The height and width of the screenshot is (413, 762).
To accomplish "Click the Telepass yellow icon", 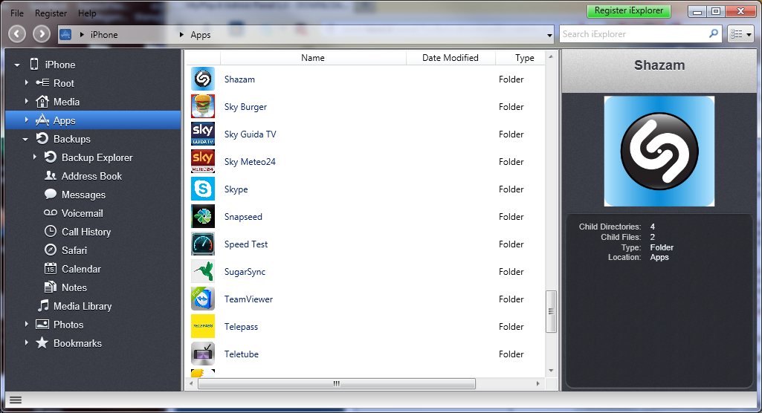I will [203, 327].
